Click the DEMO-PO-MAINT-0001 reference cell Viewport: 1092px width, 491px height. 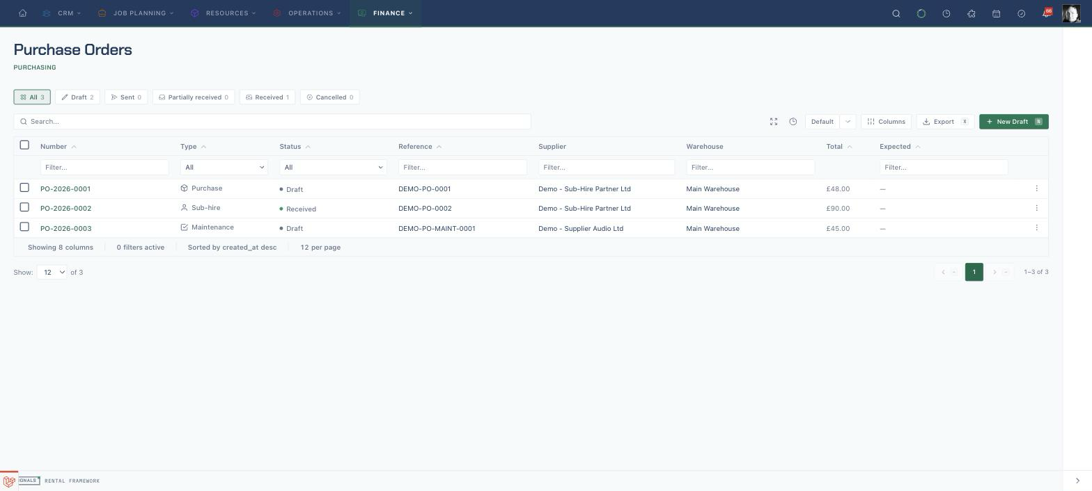437,228
